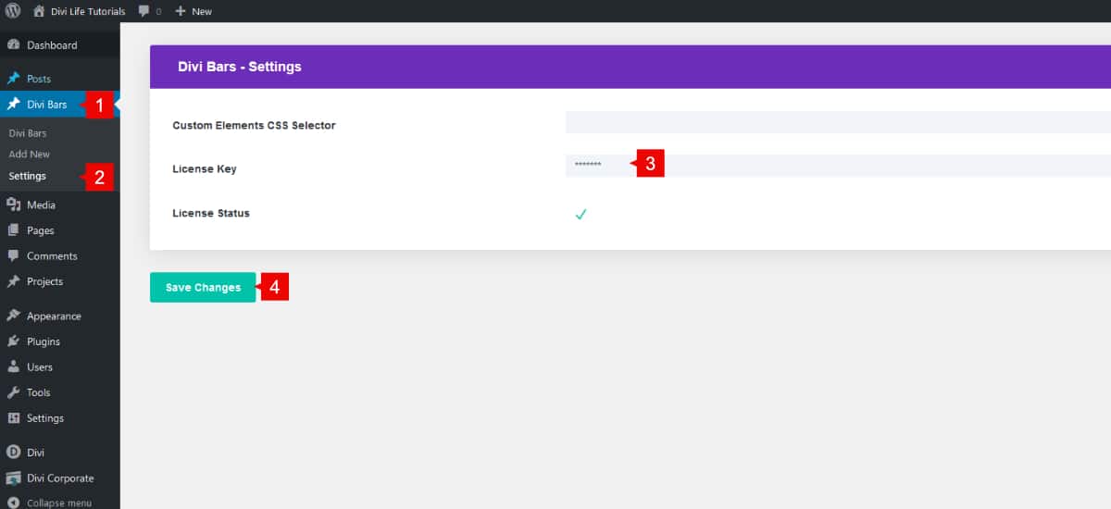Click the Dashboard gauge icon
Screen dimensions: 1111x509
pos(13,45)
